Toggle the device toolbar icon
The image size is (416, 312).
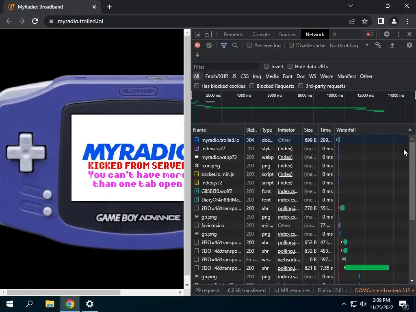[x=208, y=34]
